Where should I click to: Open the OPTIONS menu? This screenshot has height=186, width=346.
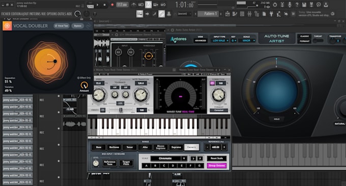[x=52, y=14]
